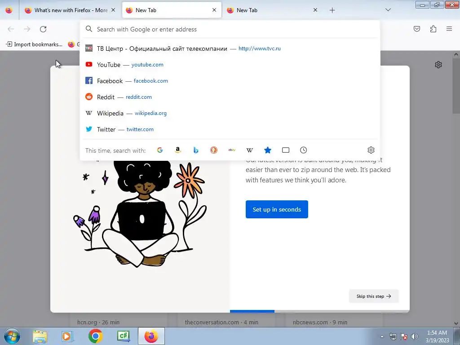Screen dimensions: 460x345
Task: Go forward one page
Action: [27, 29]
